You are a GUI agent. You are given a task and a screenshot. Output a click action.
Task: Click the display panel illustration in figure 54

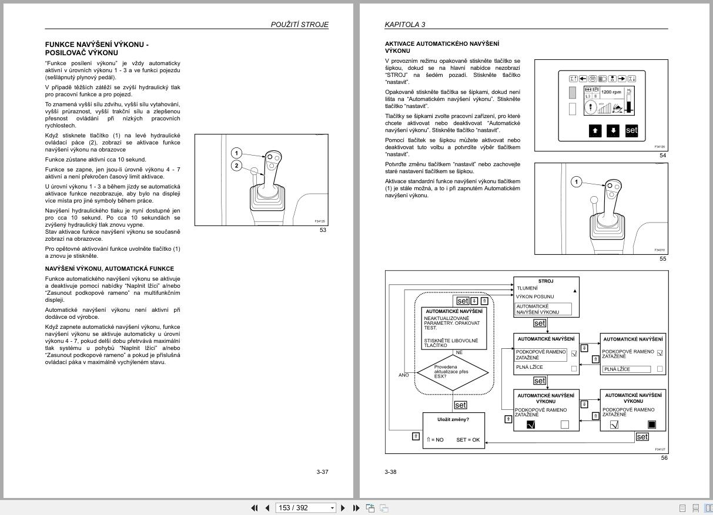(601, 105)
